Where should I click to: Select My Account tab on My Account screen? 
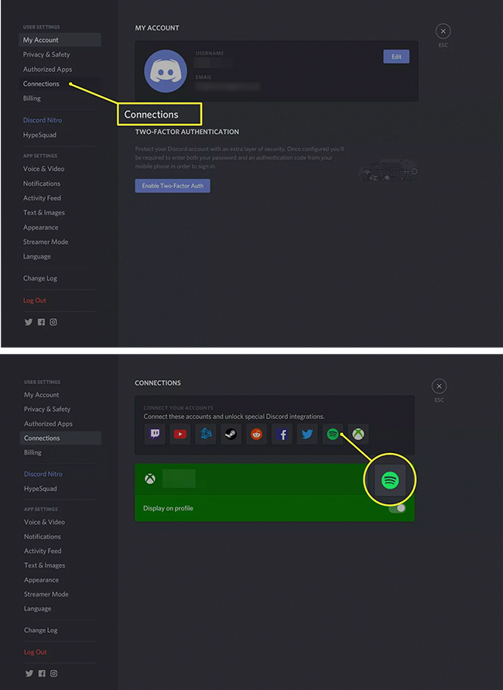coord(60,39)
